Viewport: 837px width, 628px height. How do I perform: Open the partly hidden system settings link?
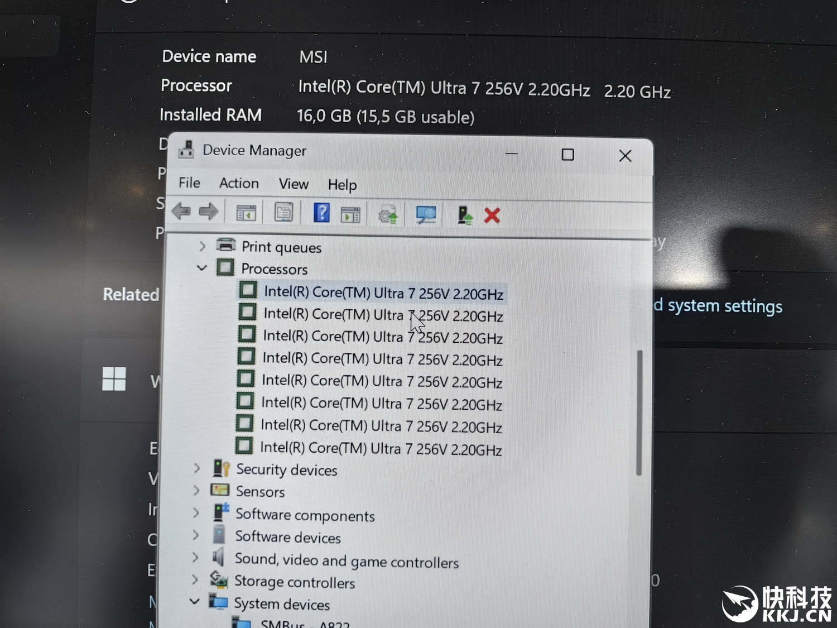718,306
